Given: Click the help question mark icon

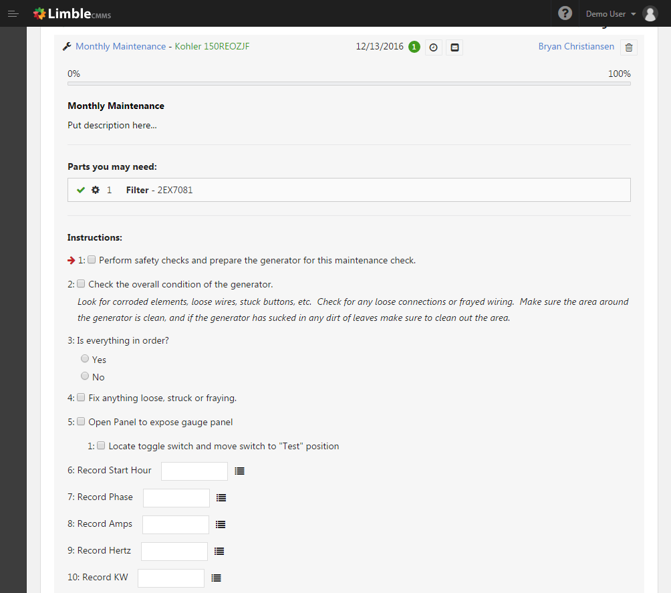Looking at the screenshot, I should pyautogui.click(x=565, y=13).
